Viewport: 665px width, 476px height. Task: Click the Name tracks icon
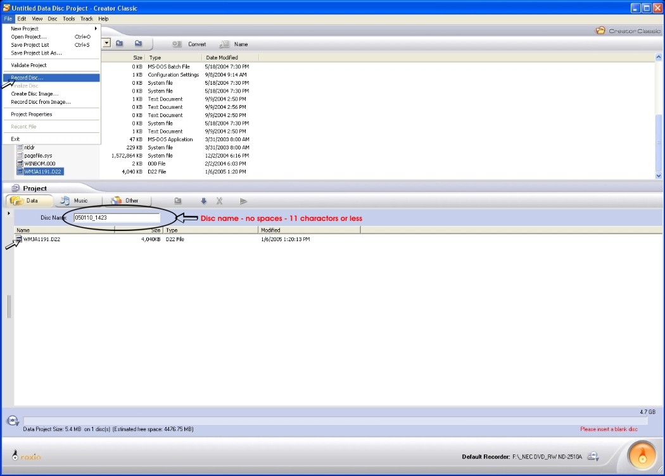[x=224, y=44]
